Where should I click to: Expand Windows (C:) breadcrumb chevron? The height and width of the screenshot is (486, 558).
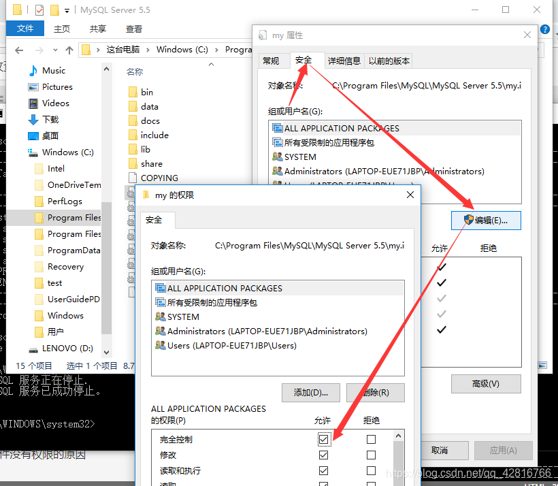point(216,50)
